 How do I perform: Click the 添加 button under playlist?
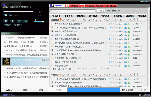click(x=25, y=90)
